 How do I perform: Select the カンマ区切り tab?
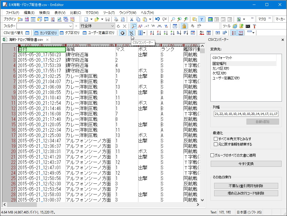(x=46, y=33)
